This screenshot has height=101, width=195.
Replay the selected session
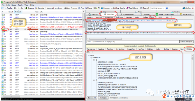click(x=9, y=8)
